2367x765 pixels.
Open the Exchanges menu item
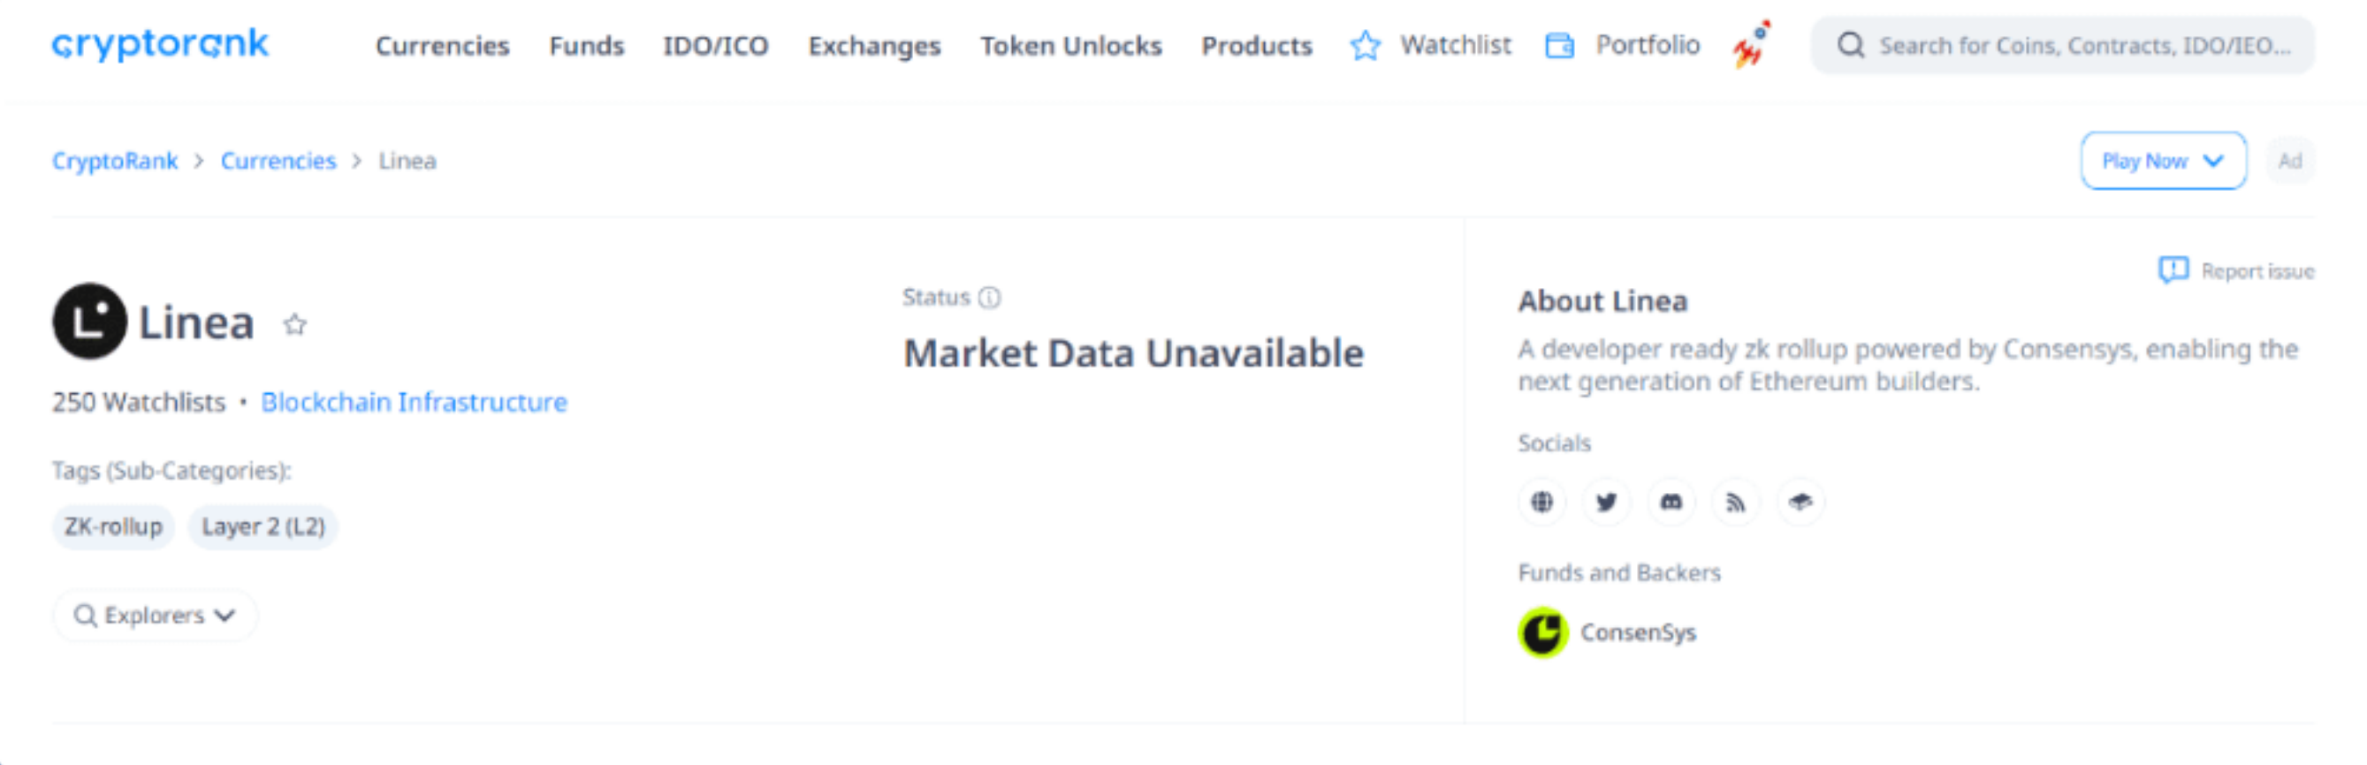(x=874, y=45)
